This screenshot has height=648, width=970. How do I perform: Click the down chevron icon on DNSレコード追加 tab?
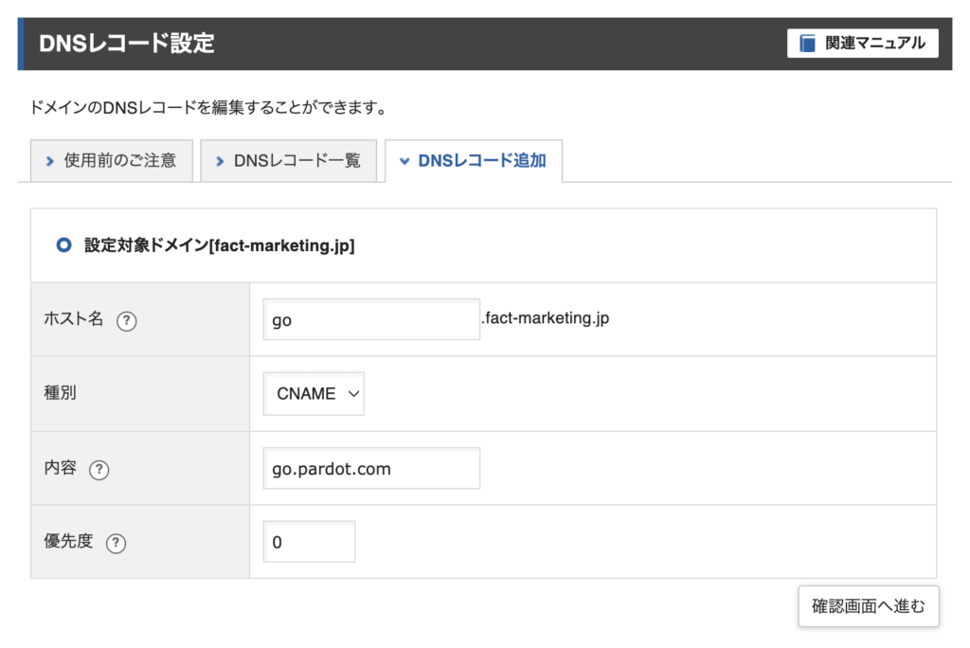click(404, 160)
